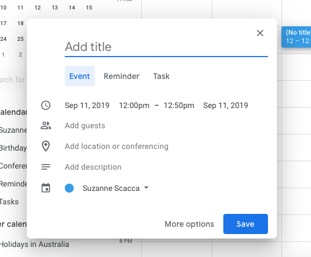
Task: Click the guests people icon
Action: [46, 125]
